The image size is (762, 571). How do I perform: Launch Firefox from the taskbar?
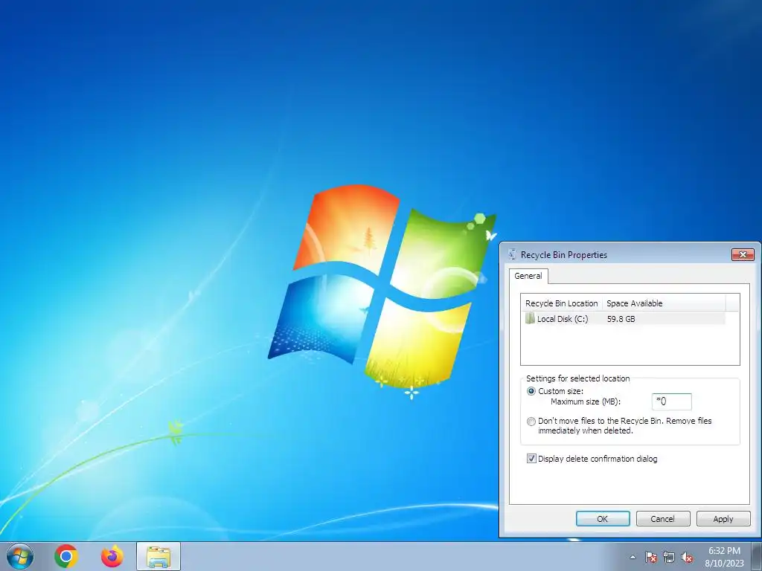tap(112, 556)
